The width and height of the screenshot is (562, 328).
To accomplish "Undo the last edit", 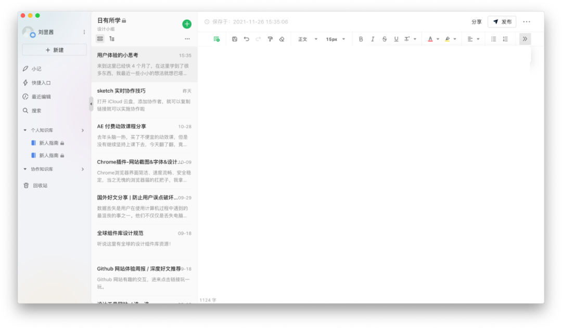I will (246, 39).
